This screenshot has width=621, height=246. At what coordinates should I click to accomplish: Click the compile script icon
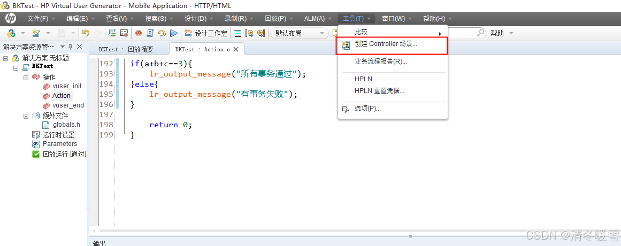(150, 33)
